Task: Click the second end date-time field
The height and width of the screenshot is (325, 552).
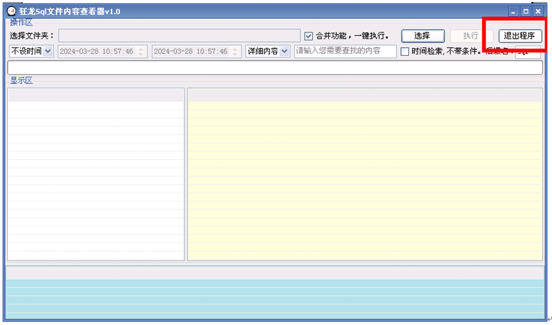Action: coord(196,51)
